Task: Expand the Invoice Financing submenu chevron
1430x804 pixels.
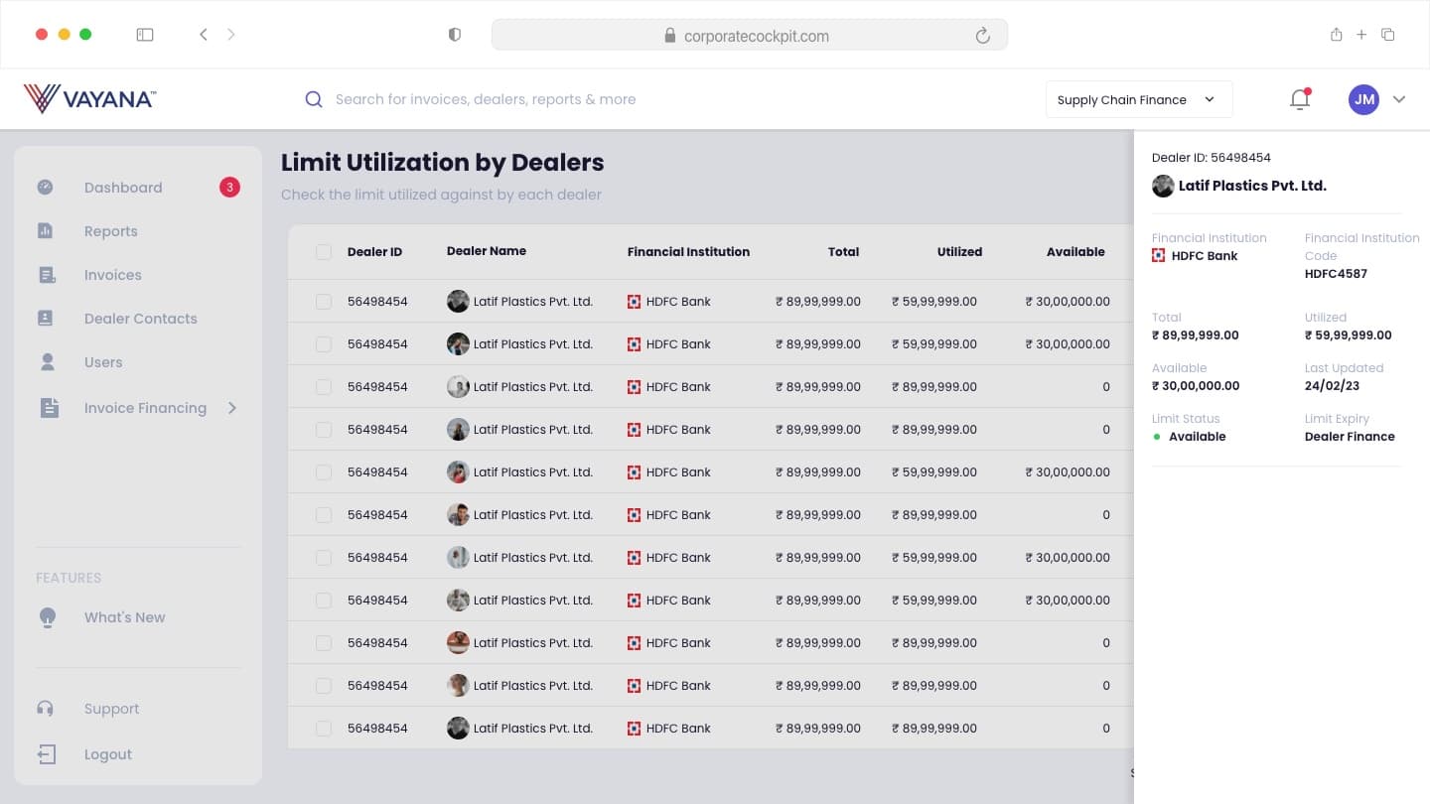Action: point(232,408)
